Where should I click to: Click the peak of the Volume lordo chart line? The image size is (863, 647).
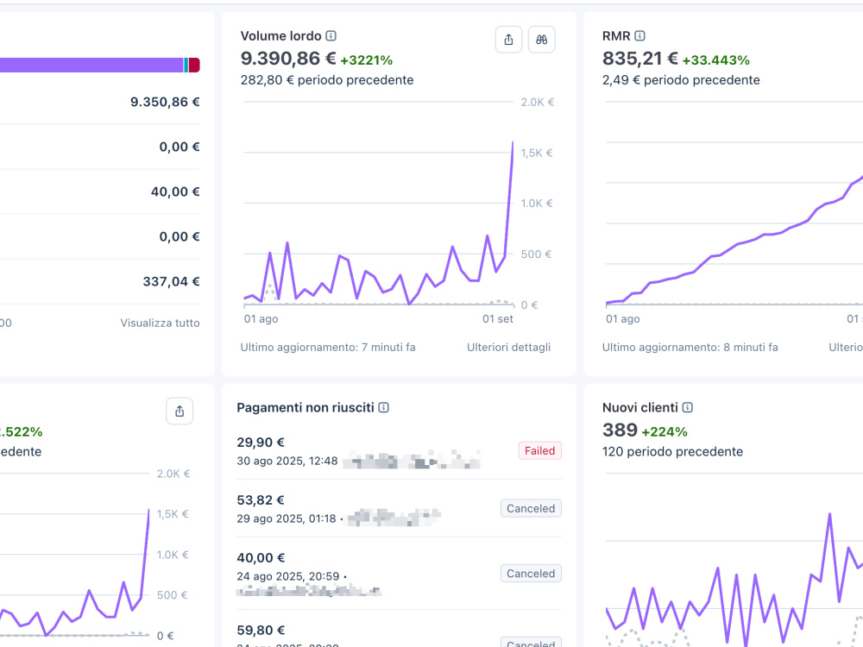(x=513, y=142)
